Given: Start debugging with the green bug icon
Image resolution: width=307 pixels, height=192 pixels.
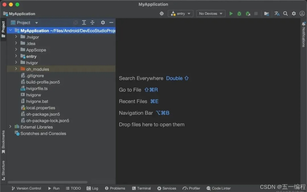Looking at the screenshot, I should coord(239,14).
